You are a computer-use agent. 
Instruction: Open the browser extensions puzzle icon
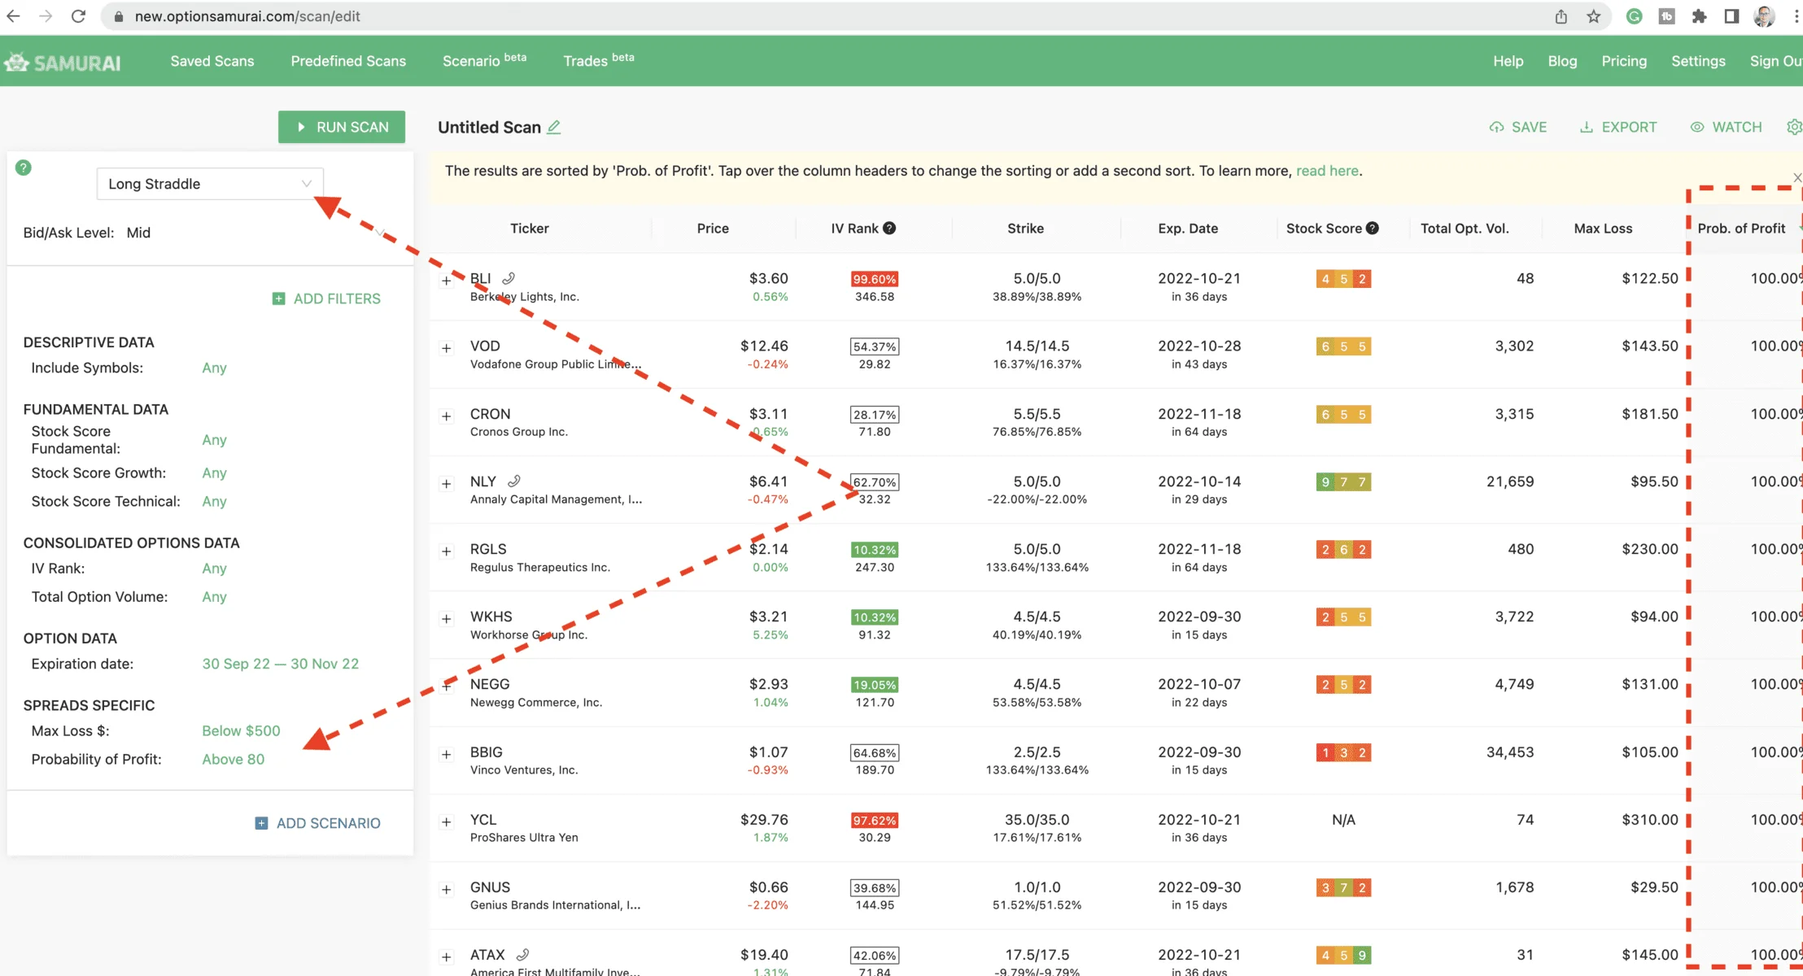tap(1699, 16)
